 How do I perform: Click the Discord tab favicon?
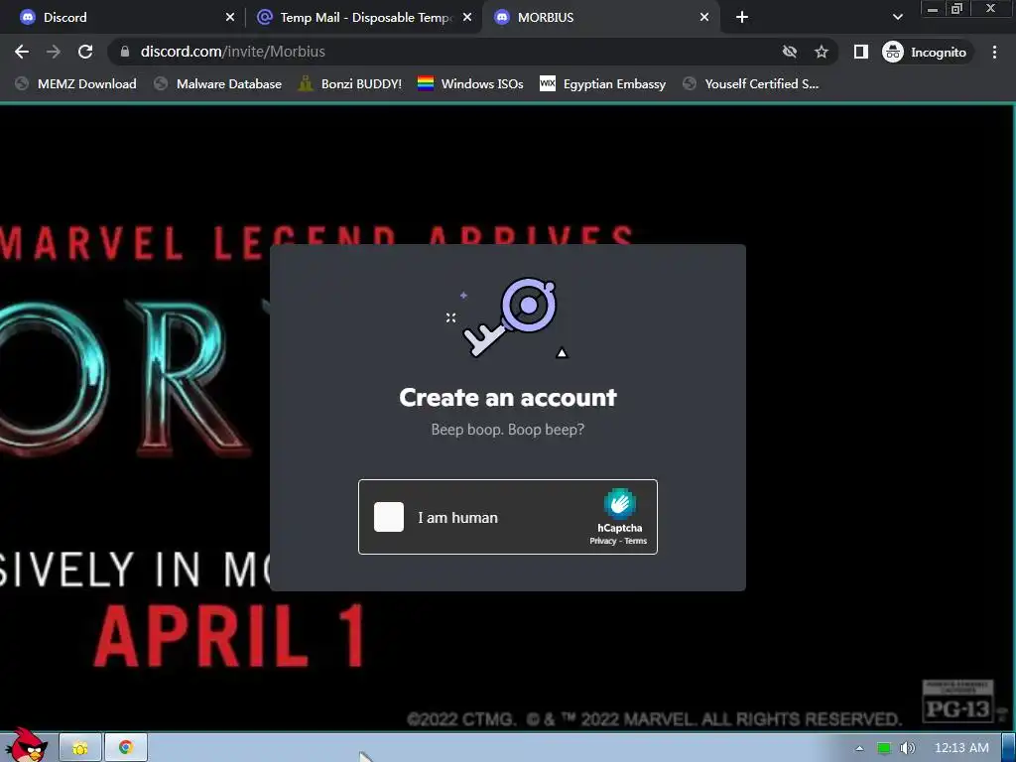[x=28, y=18]
